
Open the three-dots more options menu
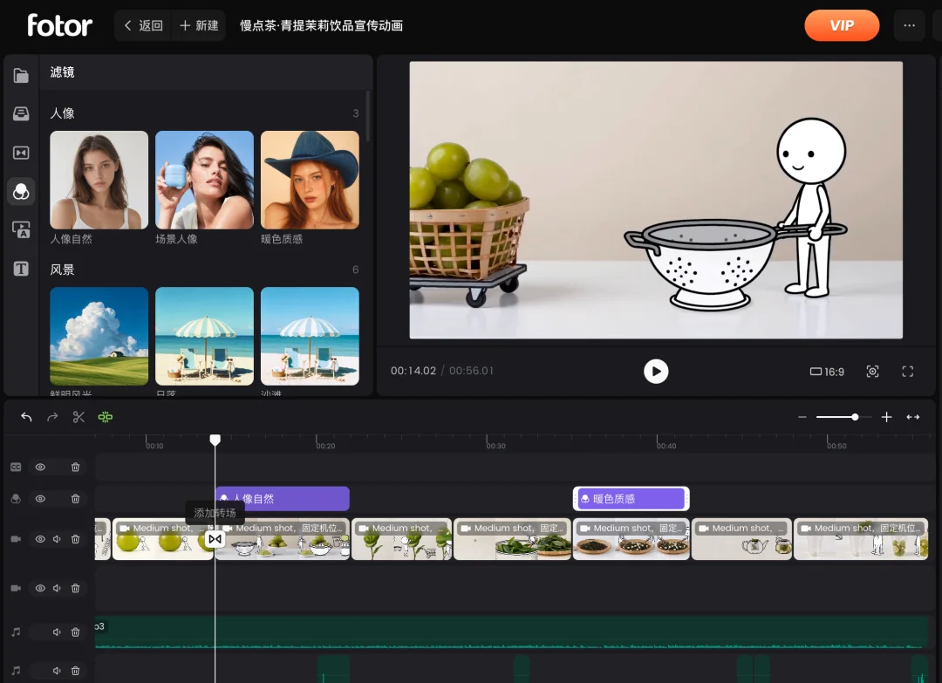pos(909,25)
